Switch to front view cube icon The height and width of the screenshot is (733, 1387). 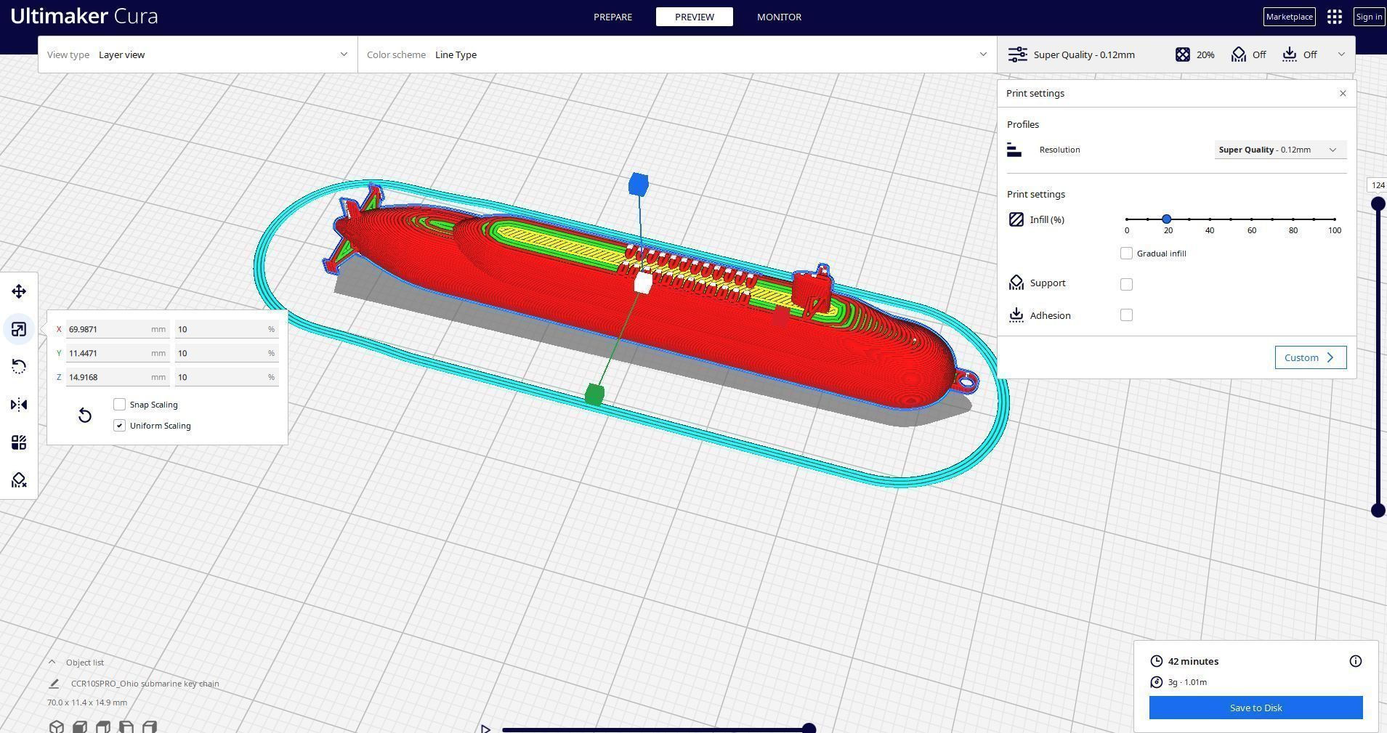[80, 726]
